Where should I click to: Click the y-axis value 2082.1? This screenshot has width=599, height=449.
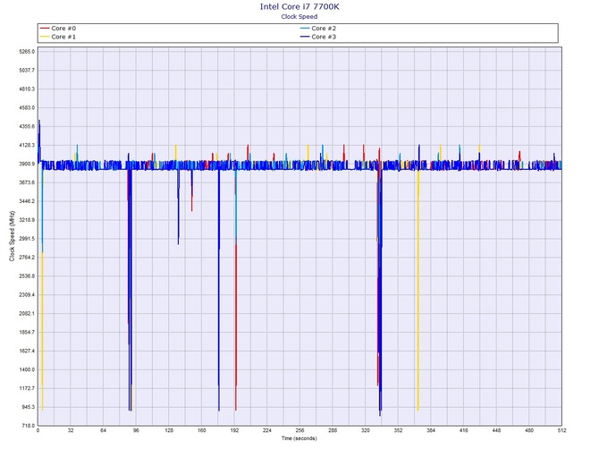tap(27, 314)
